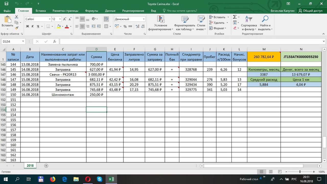Click the insert function fx icon
This screenshot has width=327, height=184.
coord(54,41)
